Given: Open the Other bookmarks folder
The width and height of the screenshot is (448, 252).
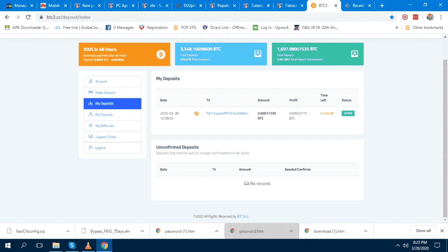Looking at the screenshot, I should (x=424, y=27).
